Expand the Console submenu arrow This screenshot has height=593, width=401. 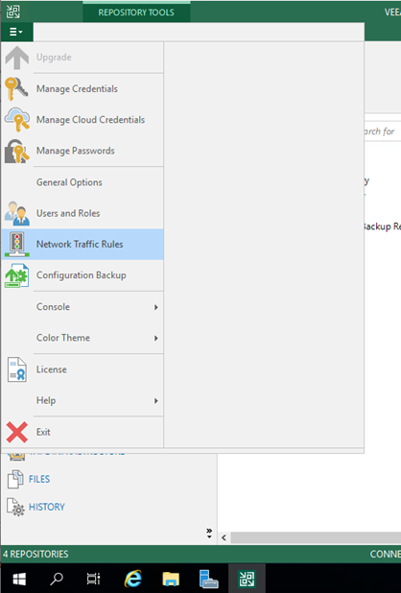click(155, 307)
